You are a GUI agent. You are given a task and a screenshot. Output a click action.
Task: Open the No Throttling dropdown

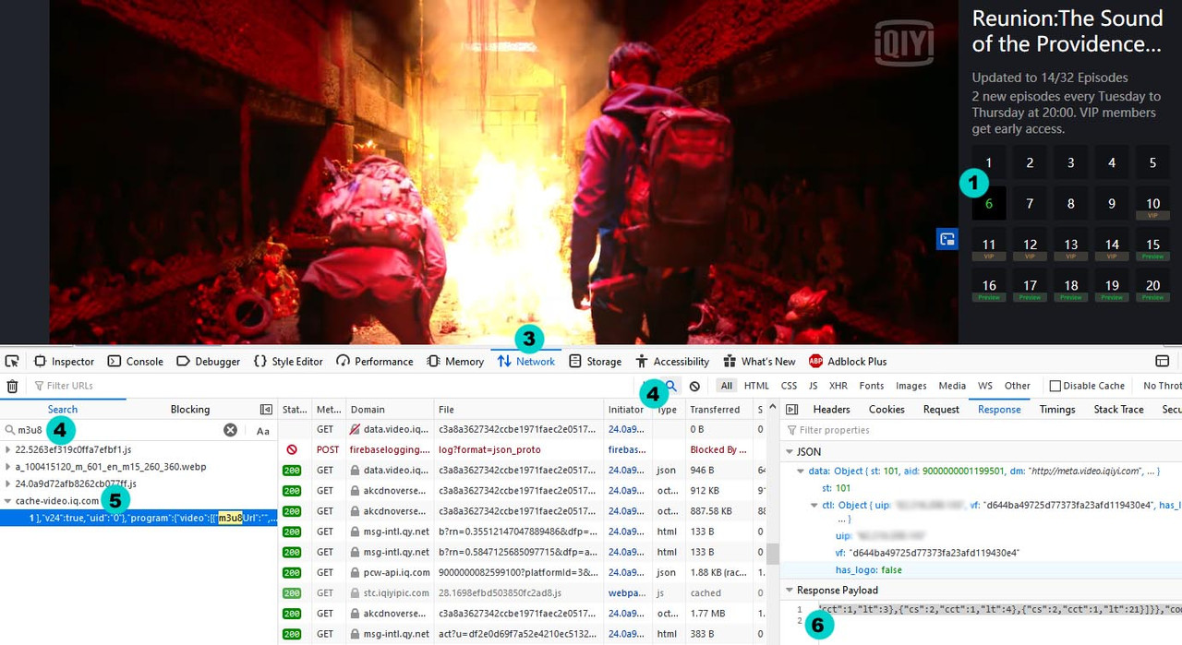coord(1162,386)
